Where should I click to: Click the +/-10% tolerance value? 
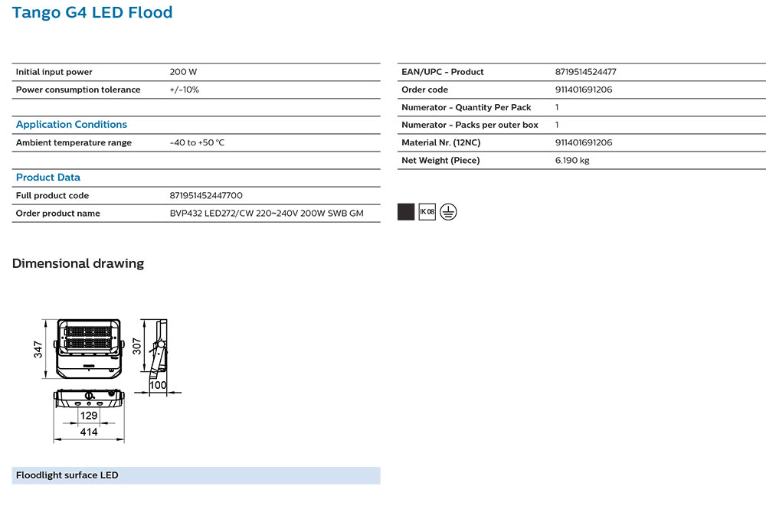pyautogui.click(x=184, y=90)
